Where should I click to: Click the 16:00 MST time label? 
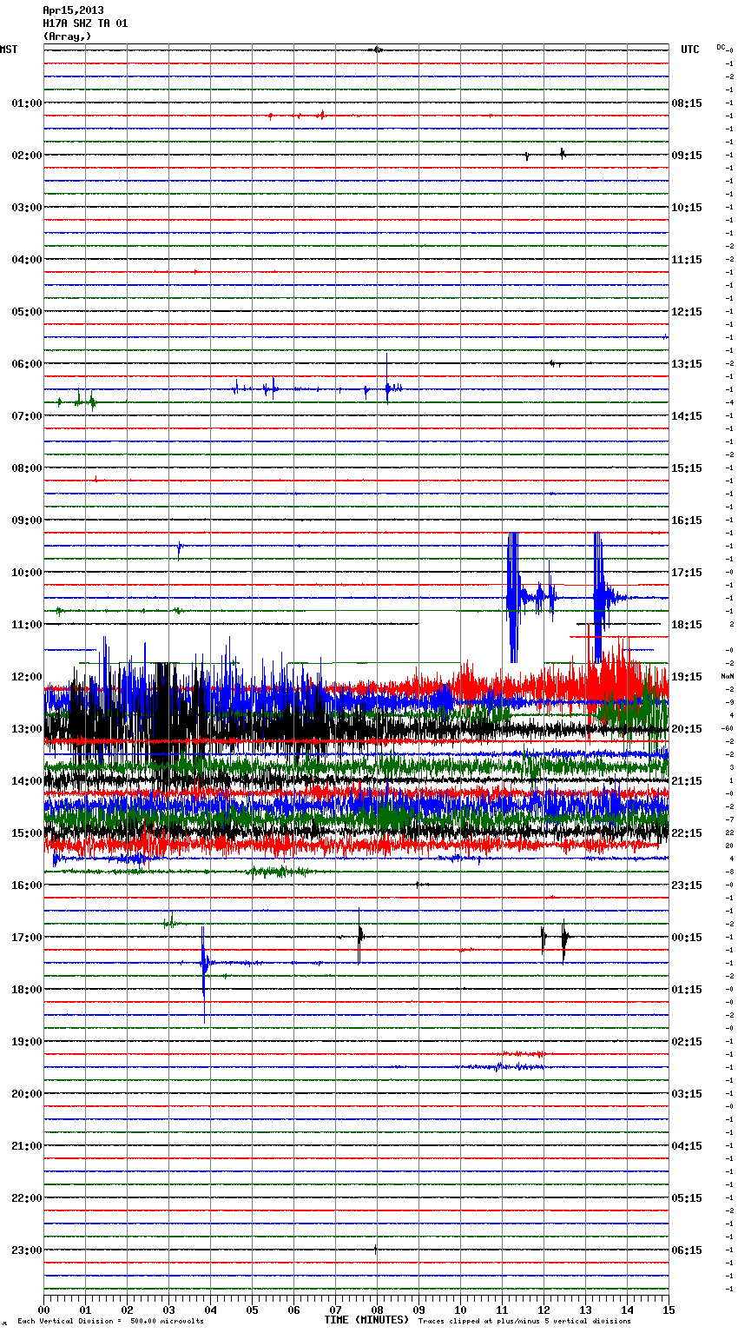coord(27,885)
